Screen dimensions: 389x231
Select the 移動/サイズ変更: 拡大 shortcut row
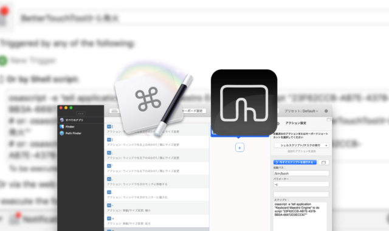(157, 221)
